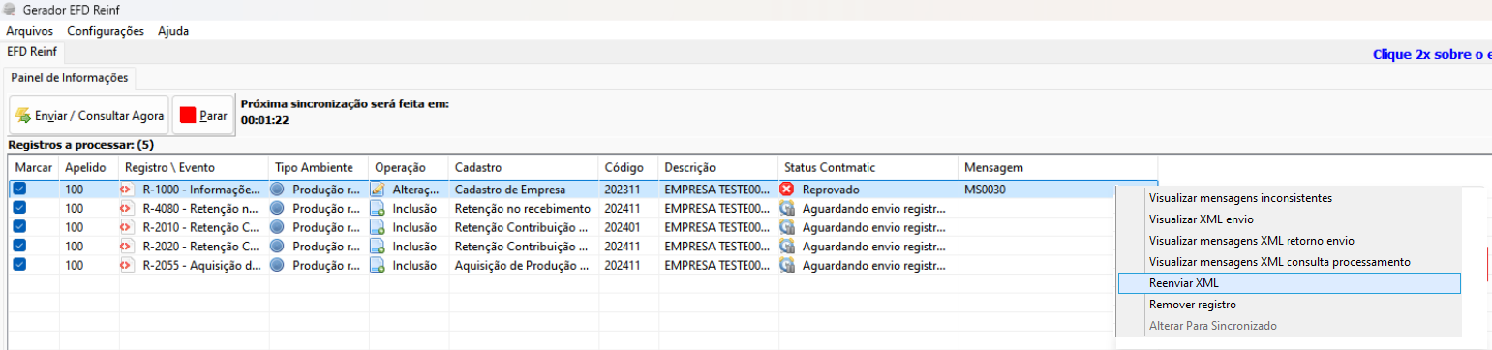
Task: Click Enviar / Consultar Agora button
Action: click(89, 115)
